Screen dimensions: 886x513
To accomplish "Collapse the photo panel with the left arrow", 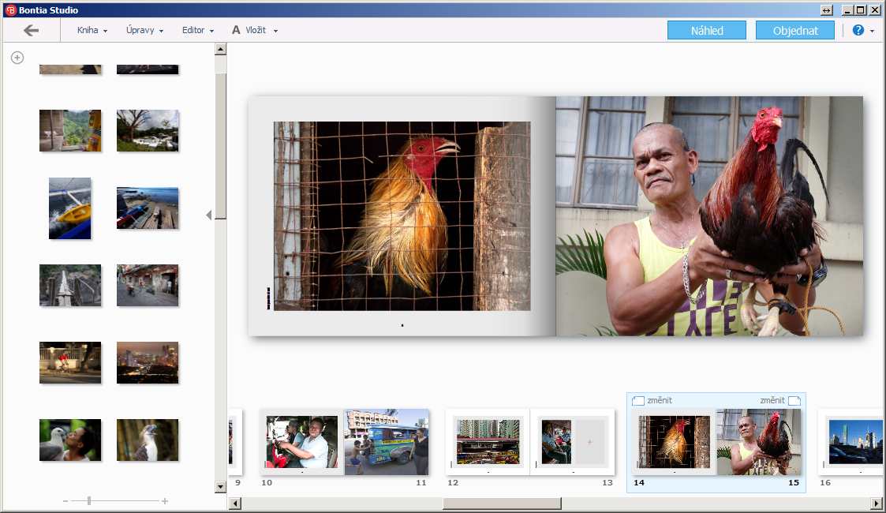I will [209, 215].
